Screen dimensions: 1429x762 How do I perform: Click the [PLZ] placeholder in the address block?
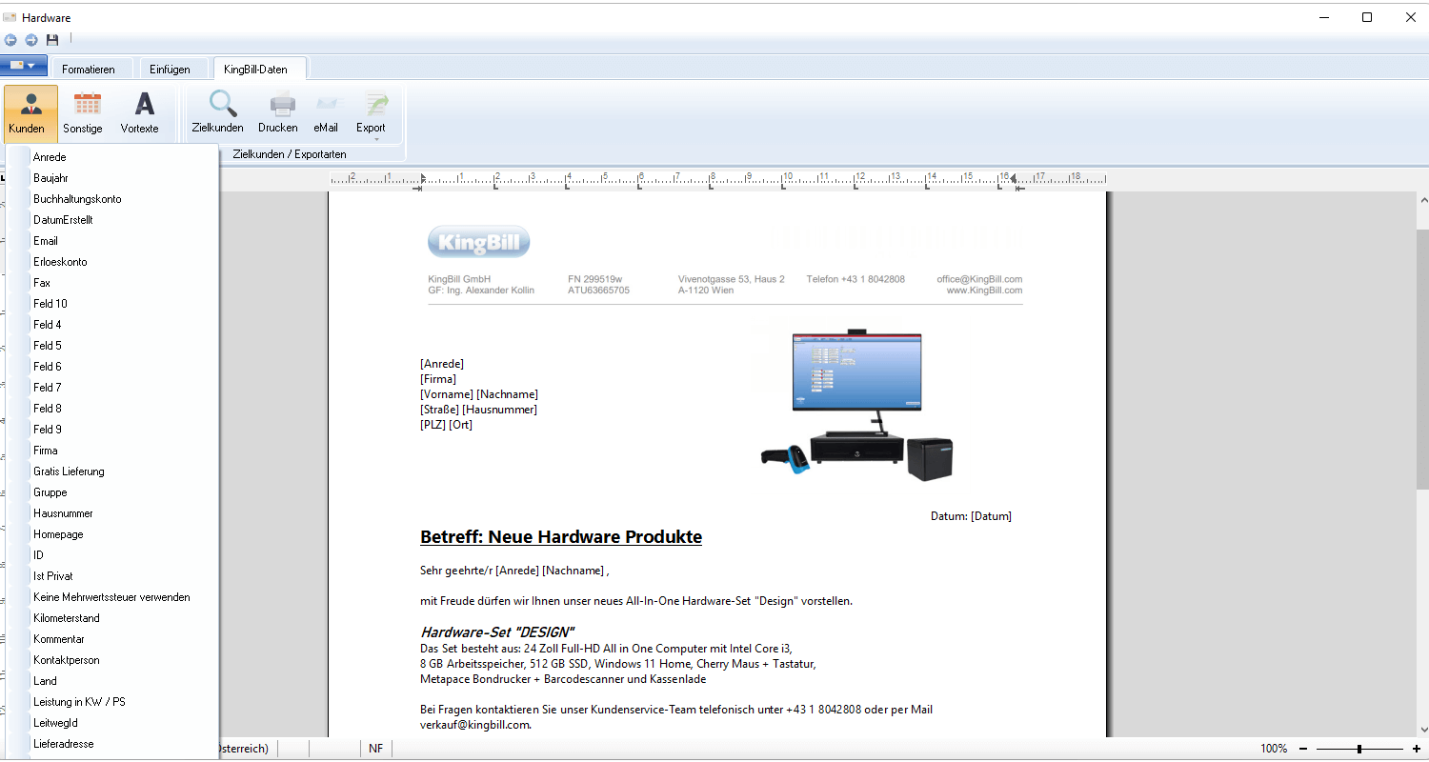coord(433,425)
